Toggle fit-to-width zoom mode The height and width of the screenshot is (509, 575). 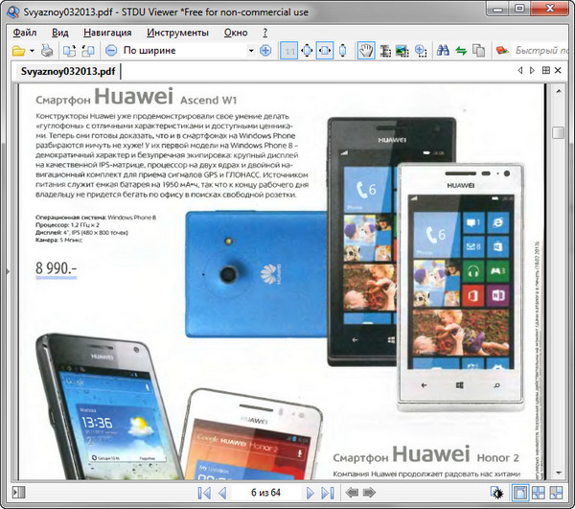(325, 50)
